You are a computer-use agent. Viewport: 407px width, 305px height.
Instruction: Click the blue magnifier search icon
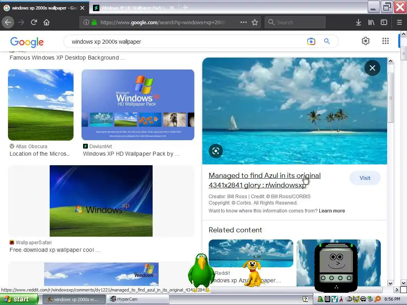pos(327,41)
